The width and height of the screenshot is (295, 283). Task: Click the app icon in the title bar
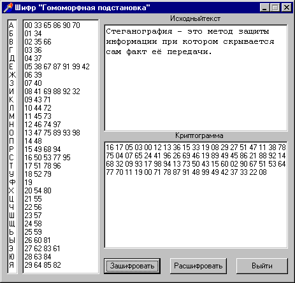(8, 8)
